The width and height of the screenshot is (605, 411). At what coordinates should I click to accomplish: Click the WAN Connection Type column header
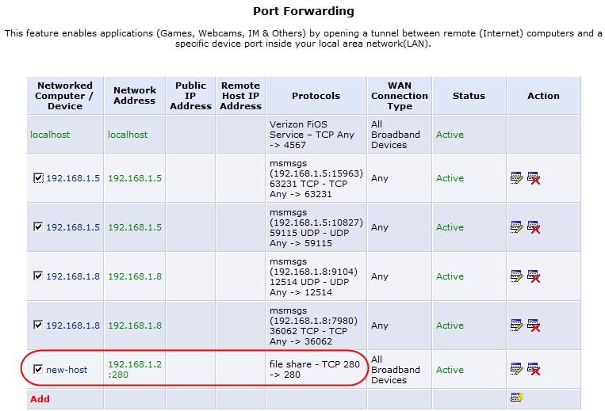pyautogui.click(x=400, y=96)
